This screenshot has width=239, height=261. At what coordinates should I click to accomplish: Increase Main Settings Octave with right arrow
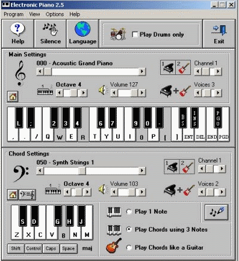84,93
